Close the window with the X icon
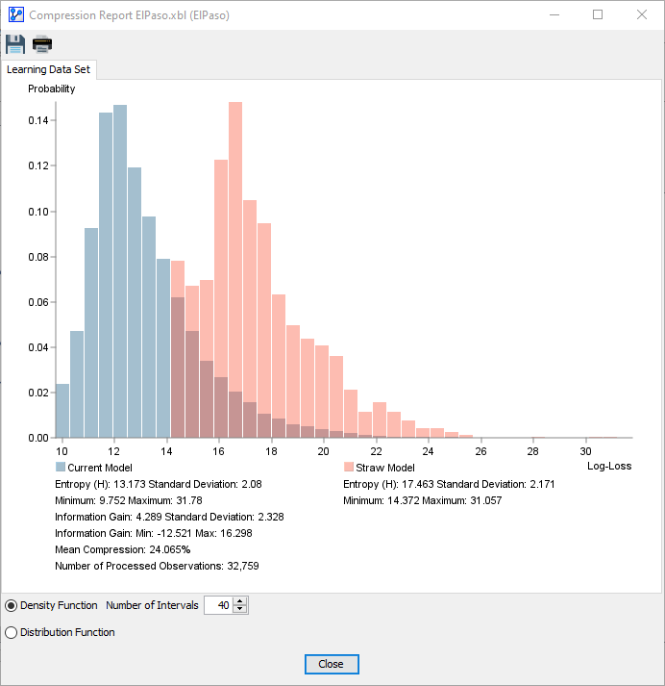The width and height of the screenshot is (665, 686). coord(641,14)
